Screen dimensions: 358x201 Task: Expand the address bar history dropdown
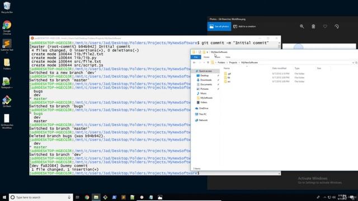pyautogui.click(x=353, y=63)
